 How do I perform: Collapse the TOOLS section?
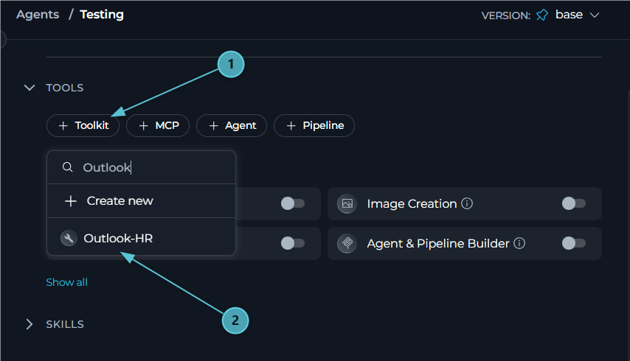click(30, 88)
